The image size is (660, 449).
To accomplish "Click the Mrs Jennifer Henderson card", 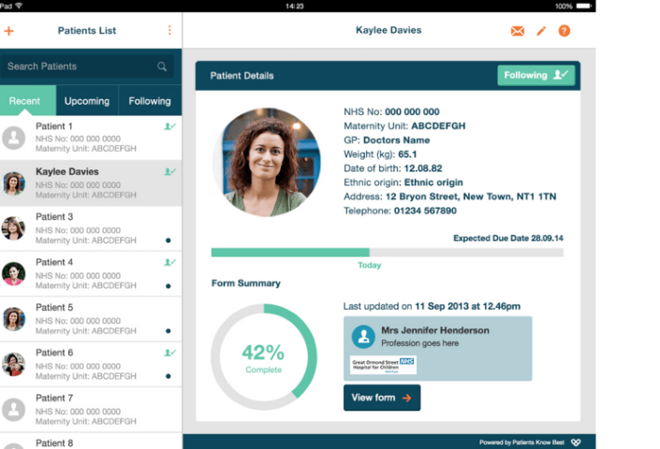I will 438,349.
